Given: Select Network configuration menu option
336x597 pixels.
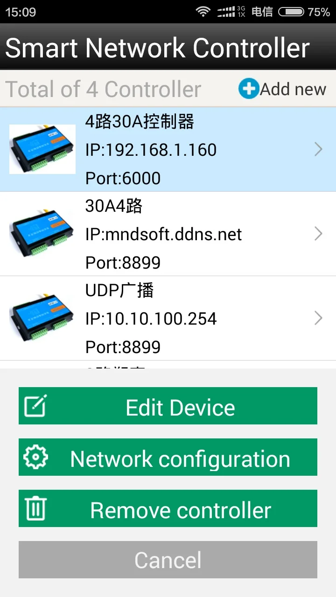Looking at the screenshot, I should [168, 457].
